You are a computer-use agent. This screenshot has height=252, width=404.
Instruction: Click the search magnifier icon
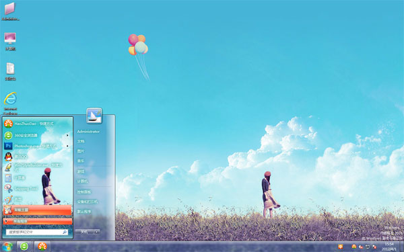coord(65,232)
